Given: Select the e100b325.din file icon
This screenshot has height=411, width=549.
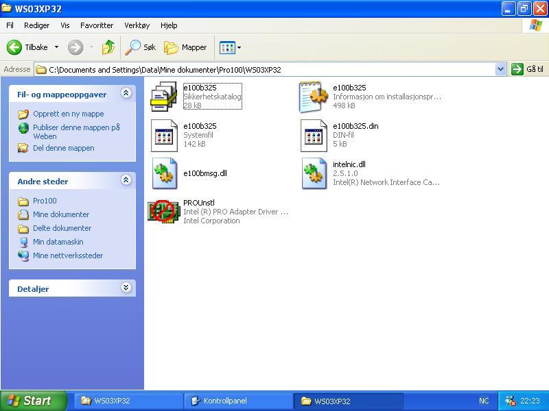Looking at the screenshot, I should (x=314, y=136).
